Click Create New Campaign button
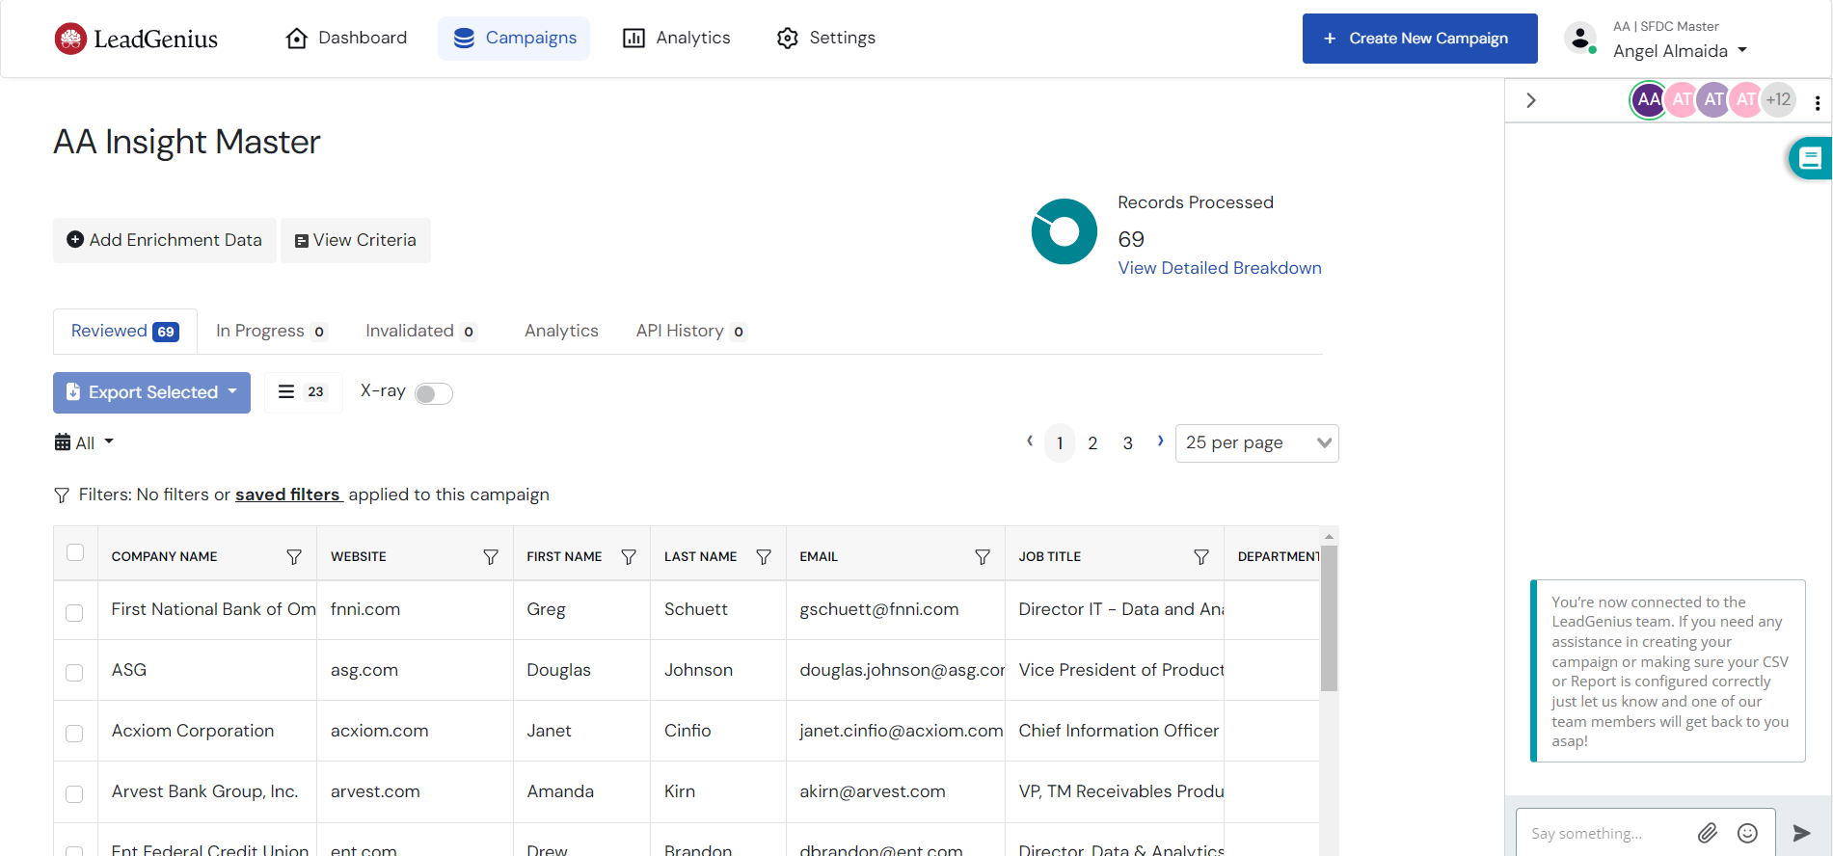 (1419, 39)
